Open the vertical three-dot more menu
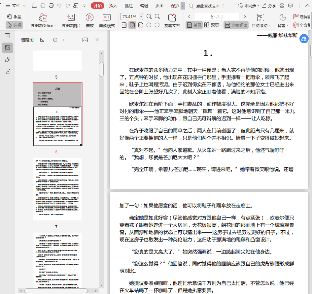The height and width of the screenshot is (294, 312). [x=299, y=6]
